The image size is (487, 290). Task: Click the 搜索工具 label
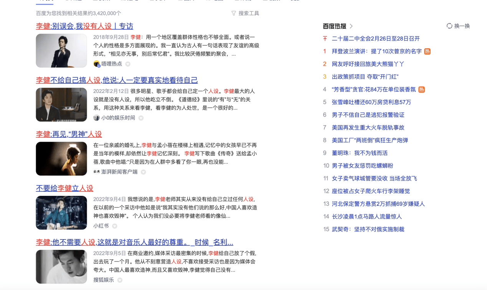coord(249,13)
